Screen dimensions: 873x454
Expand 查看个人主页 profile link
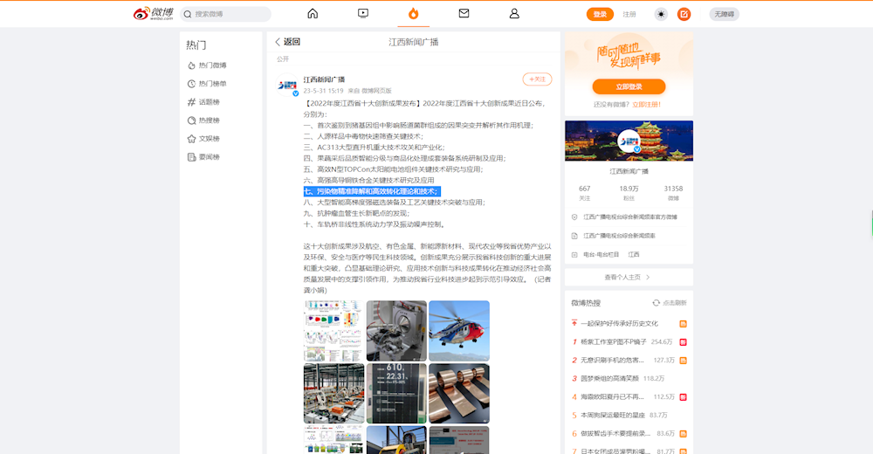point(628,277)
